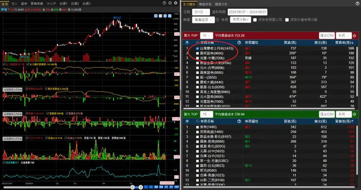Image resolution: width=361 pixels, height=190 pixels.
Task: Open the 買方 TOP table settings gear
Action: 355,36
